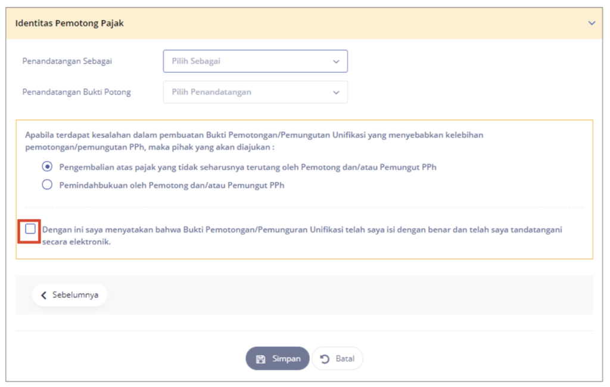This screenshot has height=387, width=610.
Task: Click Batal to cancel changes
Action: tap(337, 358)
